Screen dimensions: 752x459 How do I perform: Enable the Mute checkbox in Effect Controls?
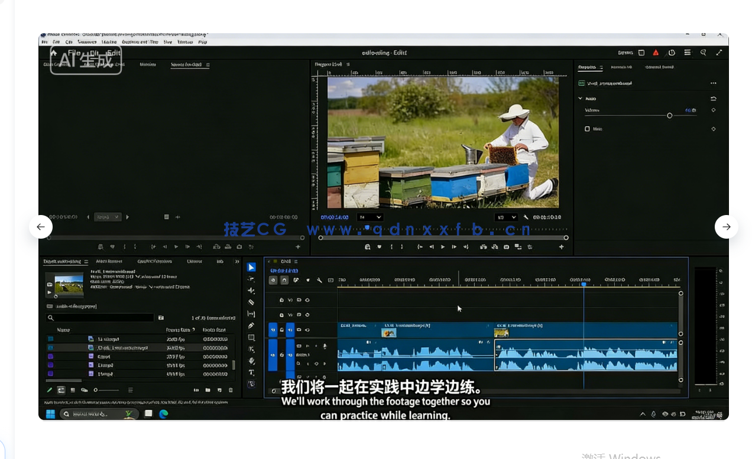click(x=588, y=129)
